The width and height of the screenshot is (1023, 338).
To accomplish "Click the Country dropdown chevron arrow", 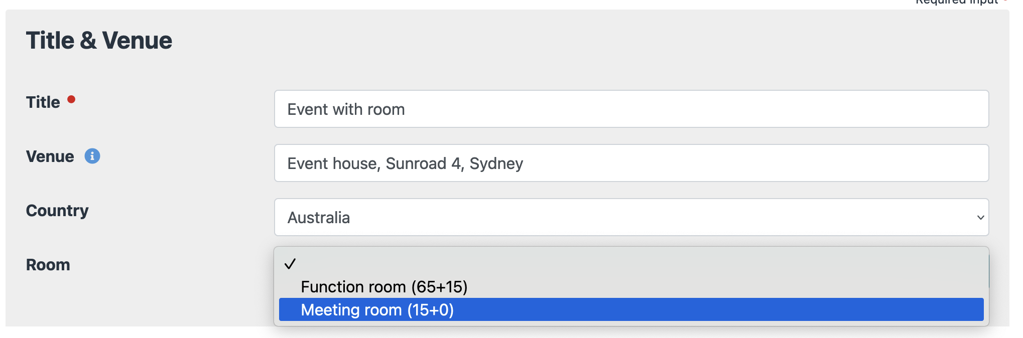I will (x=980, y=218).
